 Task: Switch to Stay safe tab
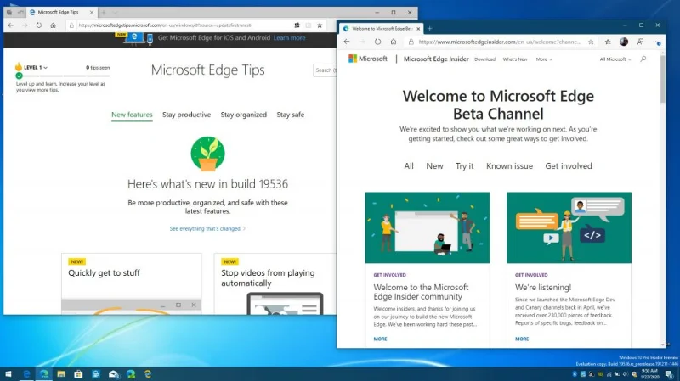(x=291, y=115)
